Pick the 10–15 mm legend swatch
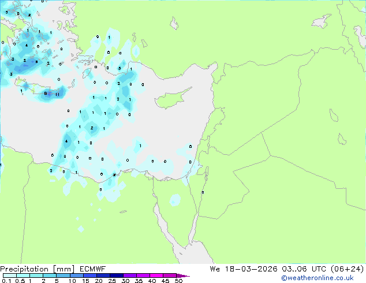366x283 pixels. coord(77,275)
